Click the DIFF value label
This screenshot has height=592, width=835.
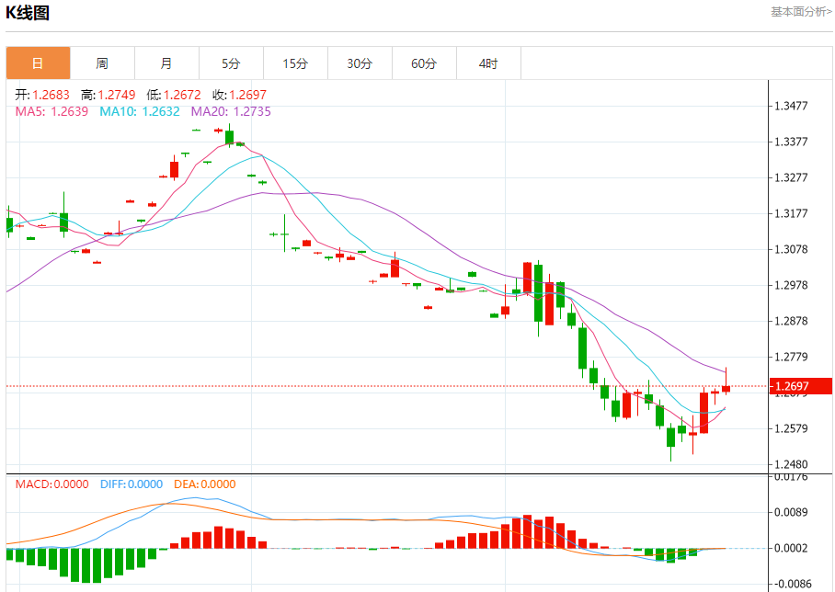tap(131, 484)
